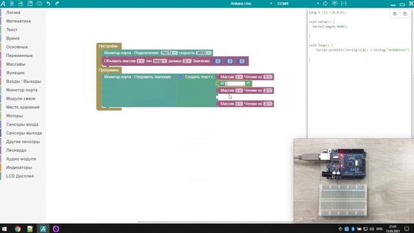414x233 pixels.
Task: Open the Моторы category
Action: pos(14,116)
